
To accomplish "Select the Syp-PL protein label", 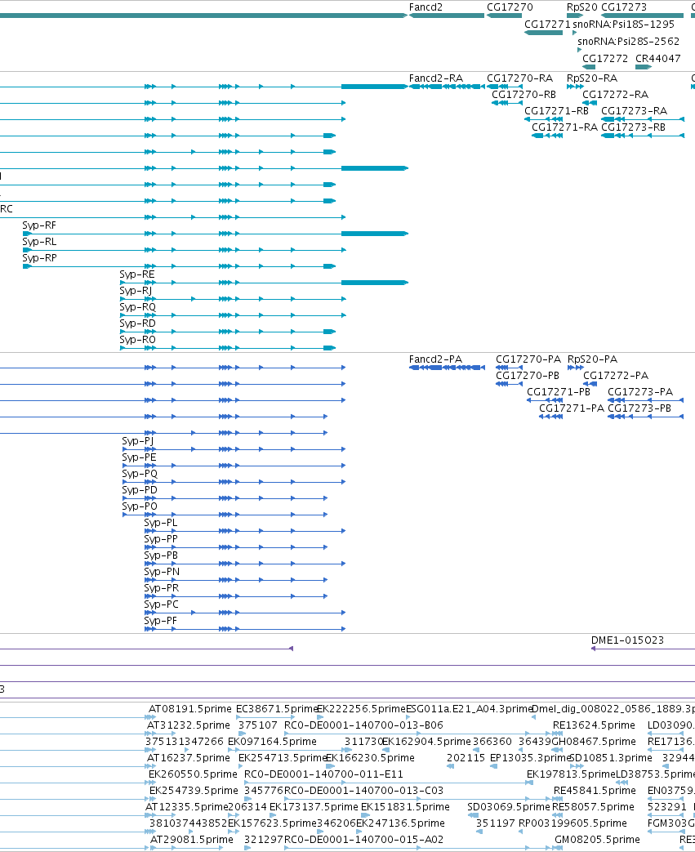I will [x=161, y=523].
